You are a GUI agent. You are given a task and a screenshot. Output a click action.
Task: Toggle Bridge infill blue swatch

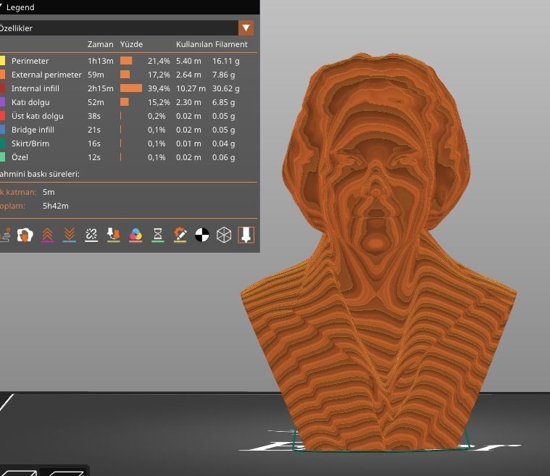pos(2,130)
